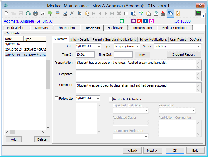Switch to the This Incident tab
Screen dimensions: 208x157
[66, 28]
